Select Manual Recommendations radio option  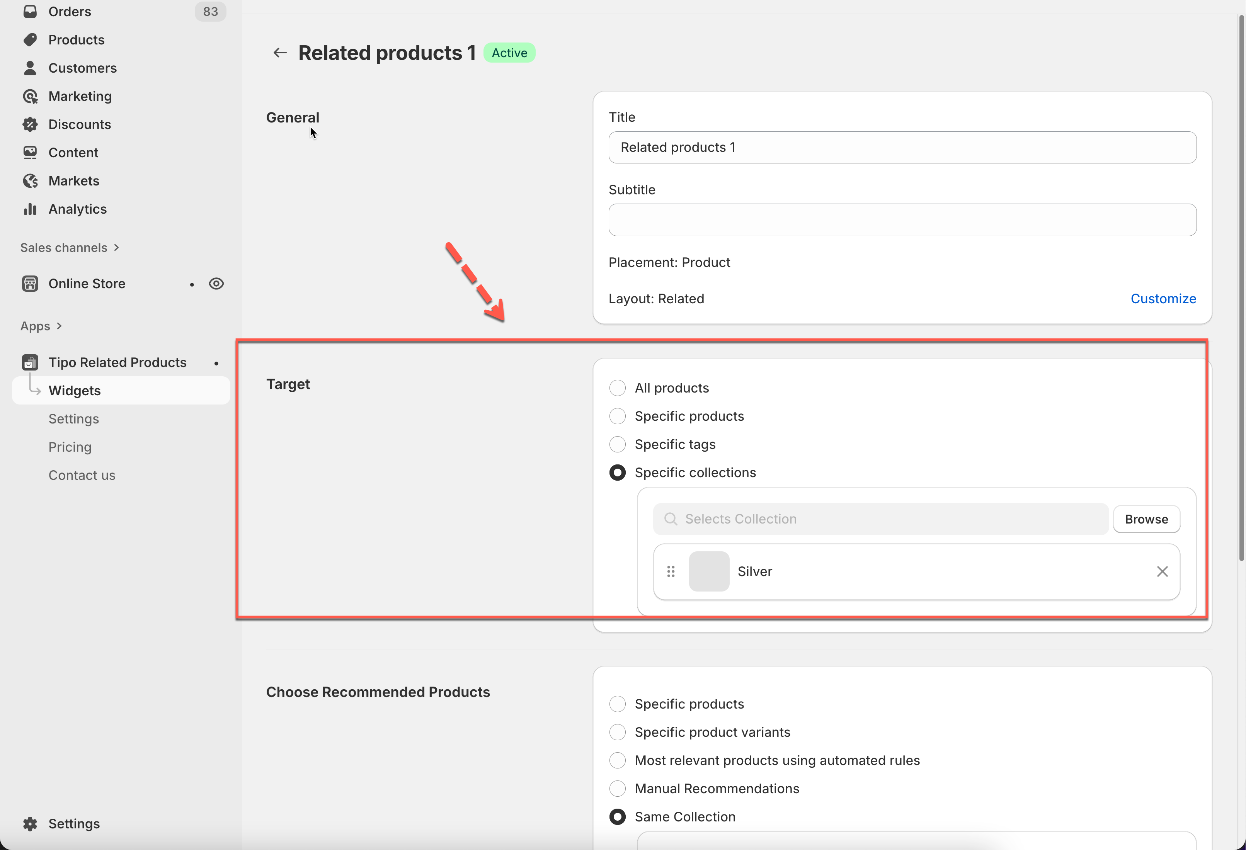(x=617, y=788)
